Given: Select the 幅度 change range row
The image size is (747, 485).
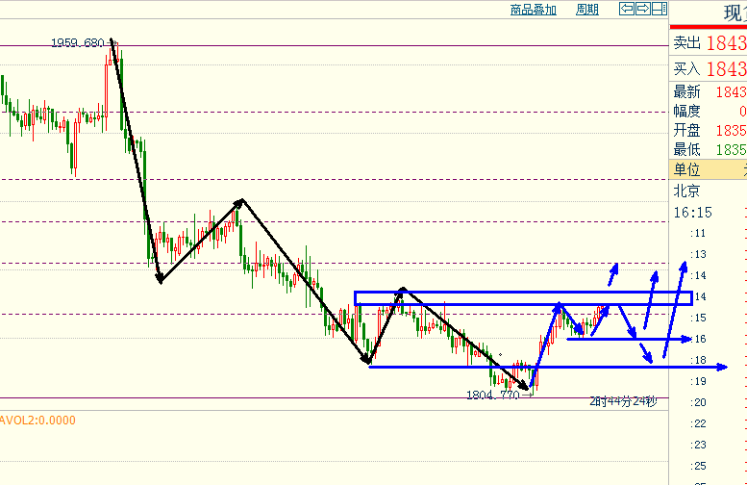Looking at the screenshot, I should 709,112.
